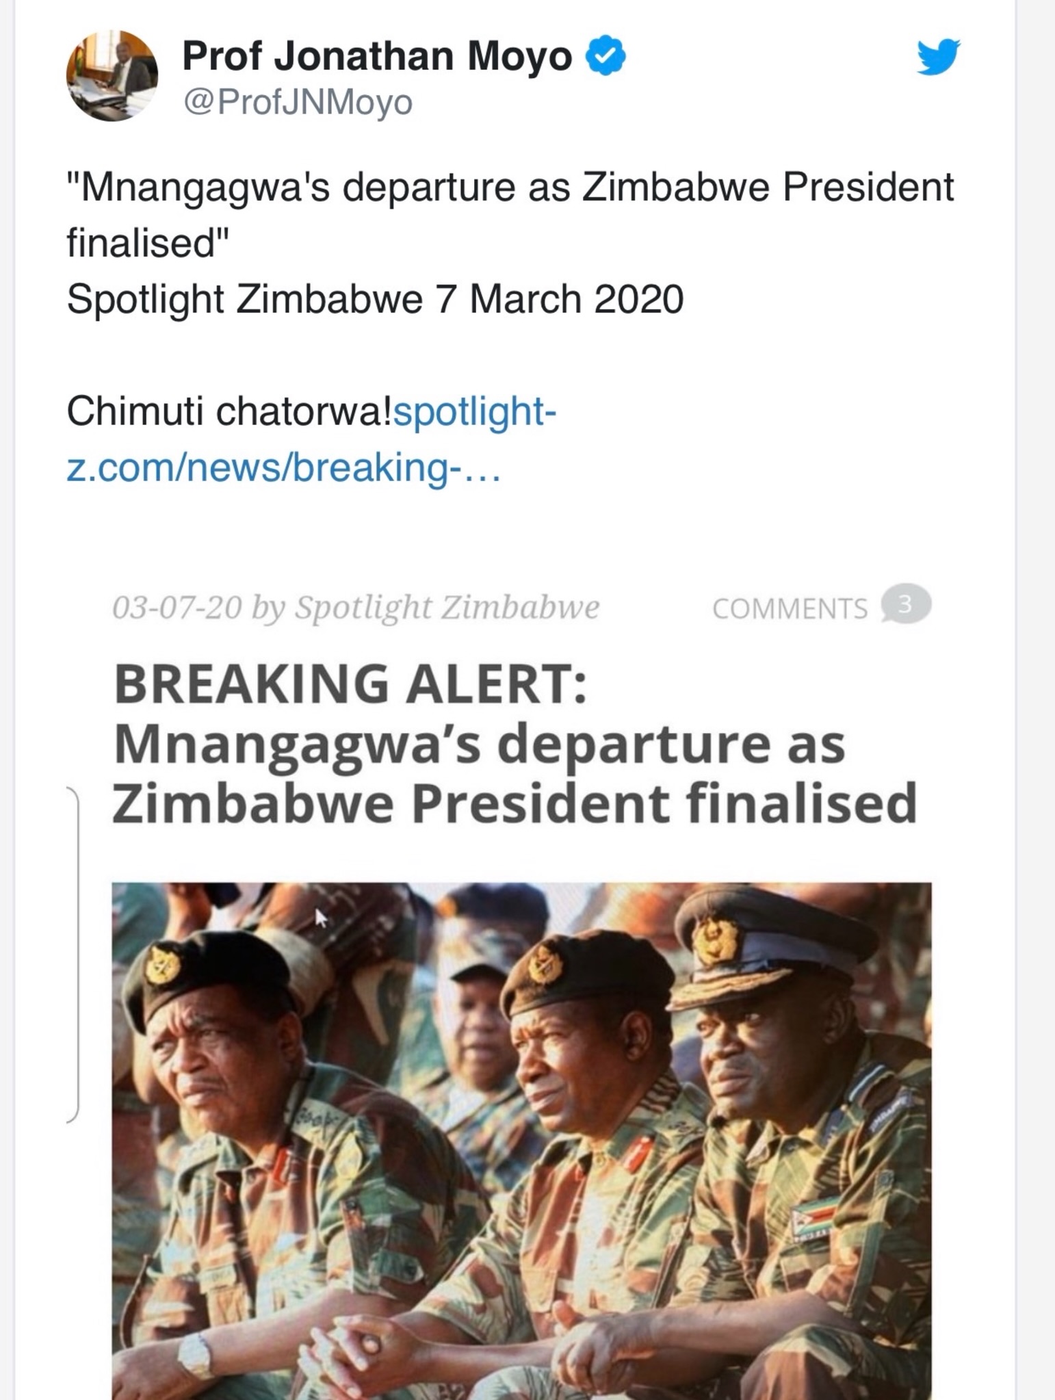The image size is (1055, 1400).
Task: Click the BREAKING ALERT article headline
Action: pyautogui.click(x=515, y=744)
